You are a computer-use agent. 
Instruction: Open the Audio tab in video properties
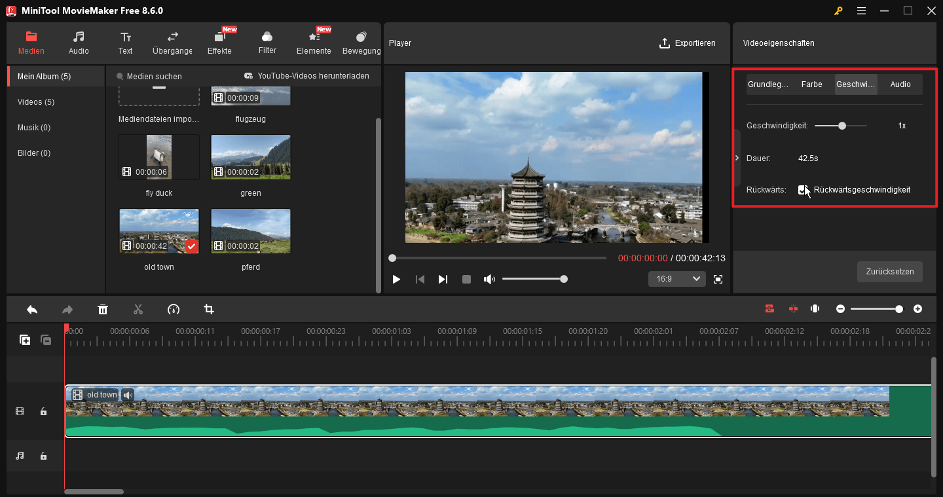click(x=900, y=84)
